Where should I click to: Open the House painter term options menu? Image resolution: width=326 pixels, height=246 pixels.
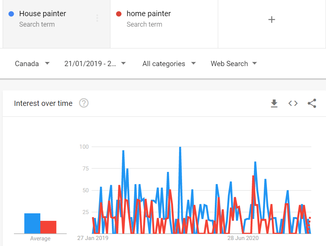97,18
